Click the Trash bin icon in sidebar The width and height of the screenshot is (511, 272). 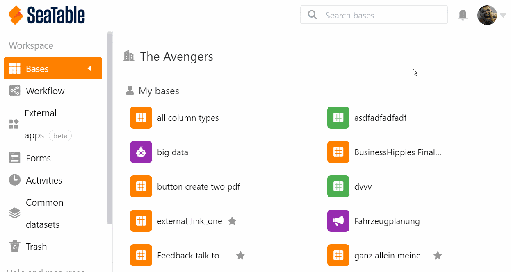pos(15,247)
